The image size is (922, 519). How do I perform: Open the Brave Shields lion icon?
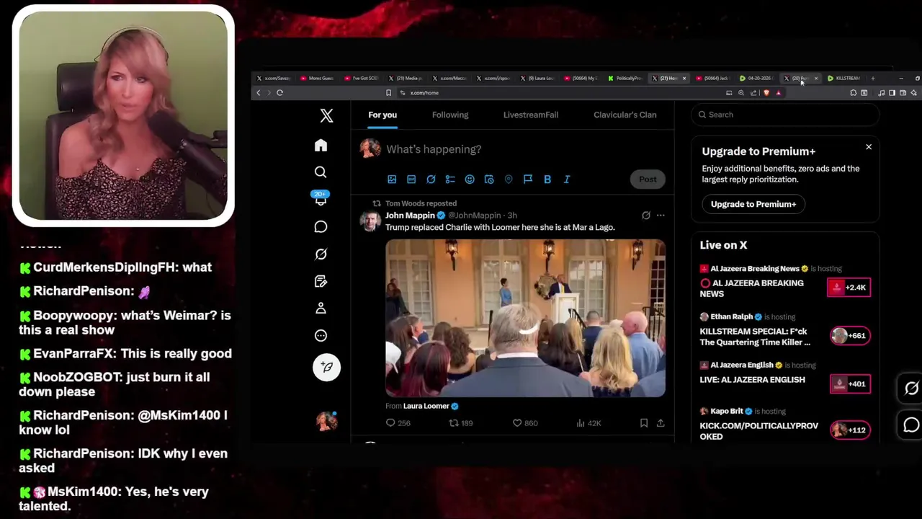point(766,93)
